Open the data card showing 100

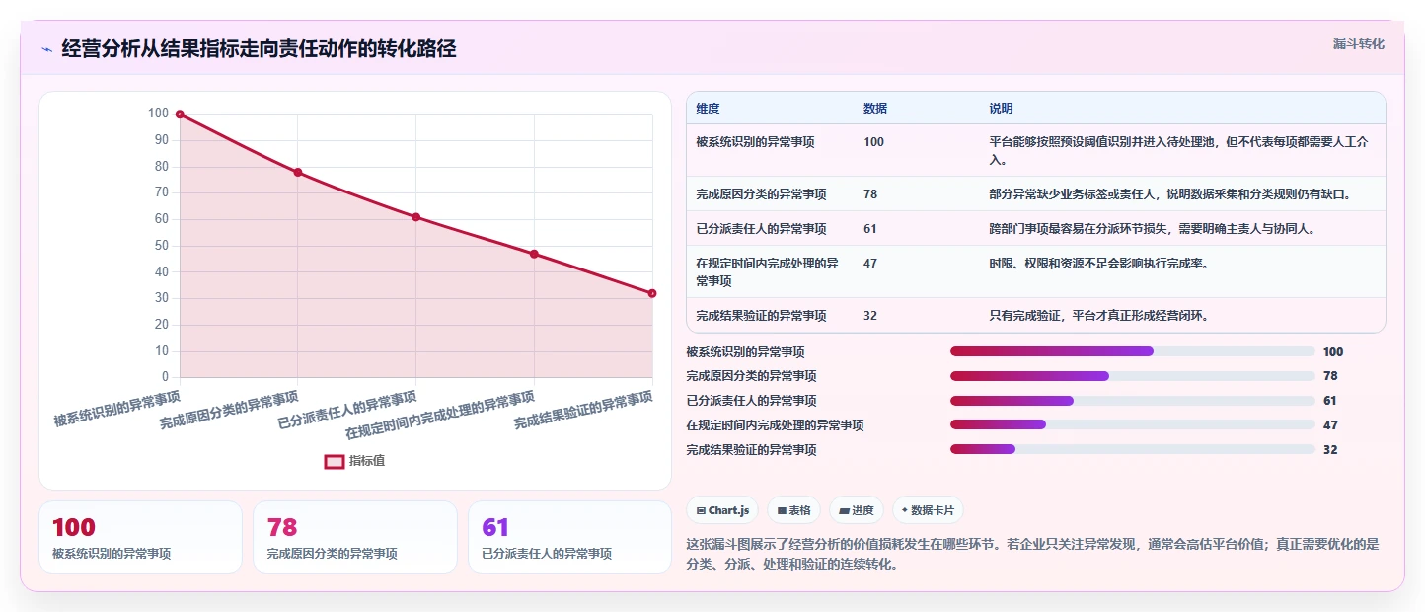pyautogui.click(x=140, y=537)
